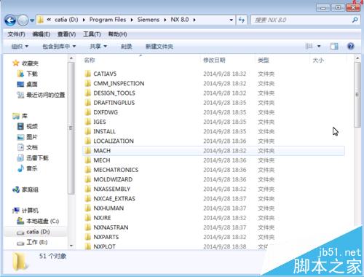
Task: Open the address bar history dropdown arrow
Action: (x=232, y=20)
